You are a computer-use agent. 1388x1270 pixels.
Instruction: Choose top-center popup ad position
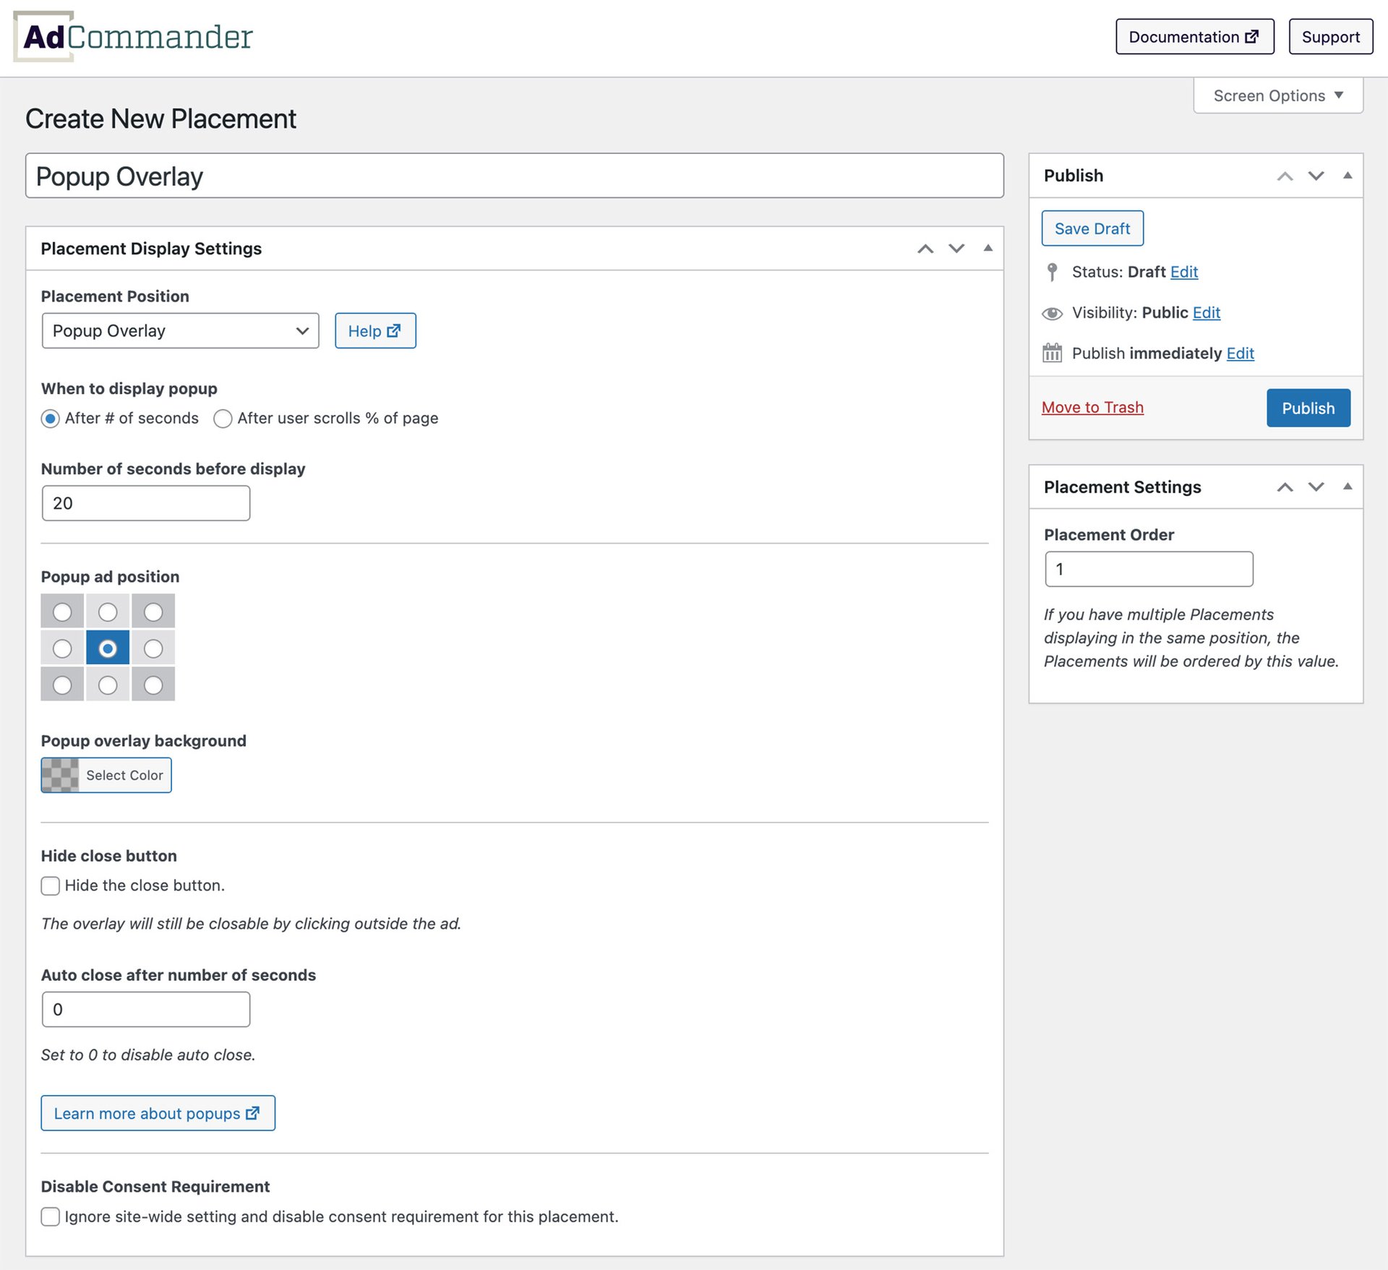tap(108, 612)
